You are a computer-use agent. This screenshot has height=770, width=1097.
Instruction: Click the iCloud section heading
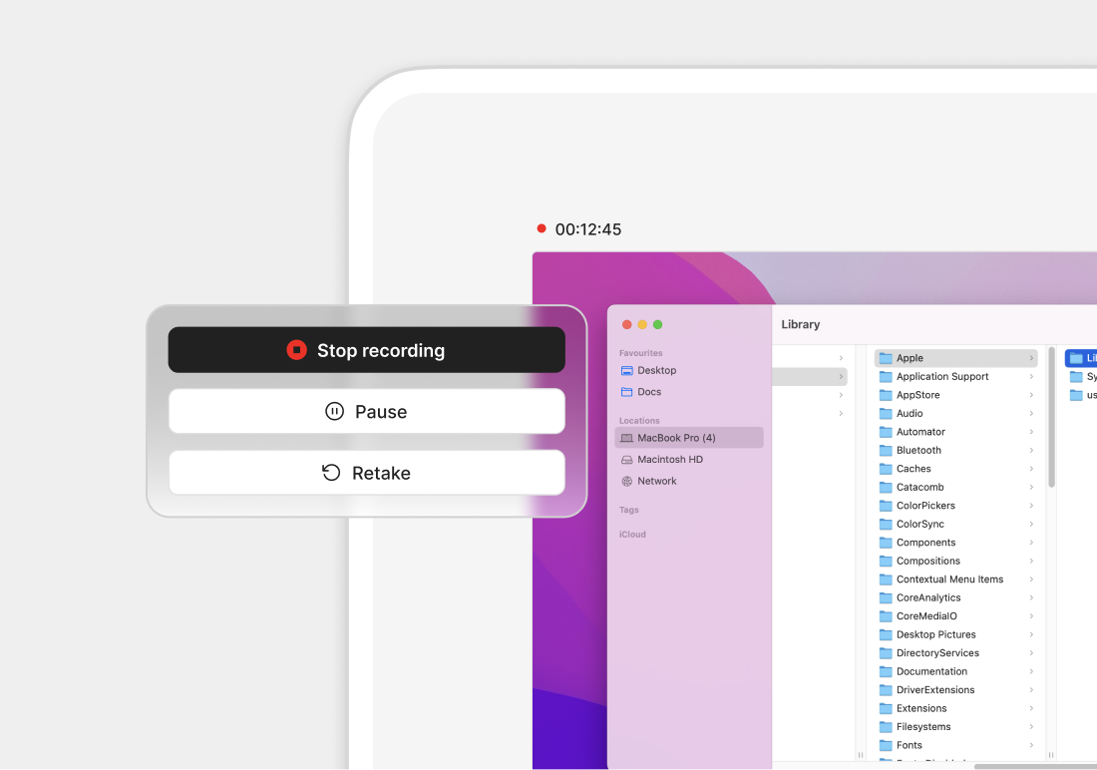pos(632,534)
